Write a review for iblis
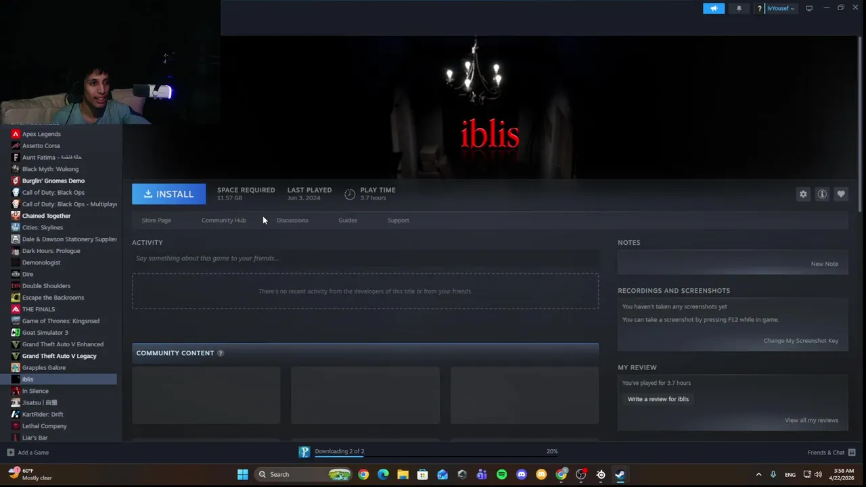866x487 pixels. pyautogui.click(x=658, y=399)
